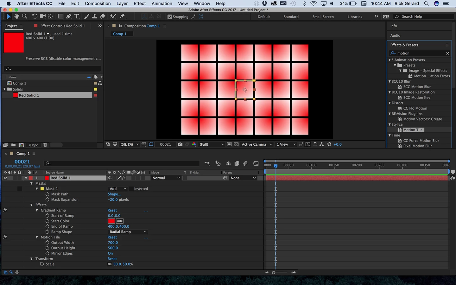Click the CC Force Motion Blur effect
Screen dimensions: 456x285
pos(421,141)
